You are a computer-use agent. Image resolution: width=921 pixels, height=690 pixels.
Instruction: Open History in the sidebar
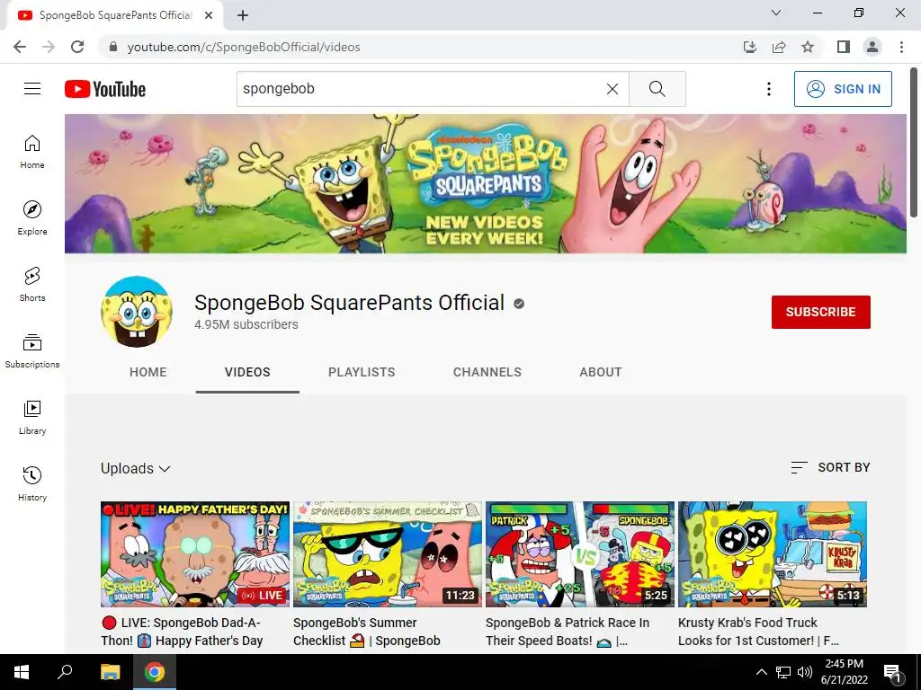click(32, 483)
